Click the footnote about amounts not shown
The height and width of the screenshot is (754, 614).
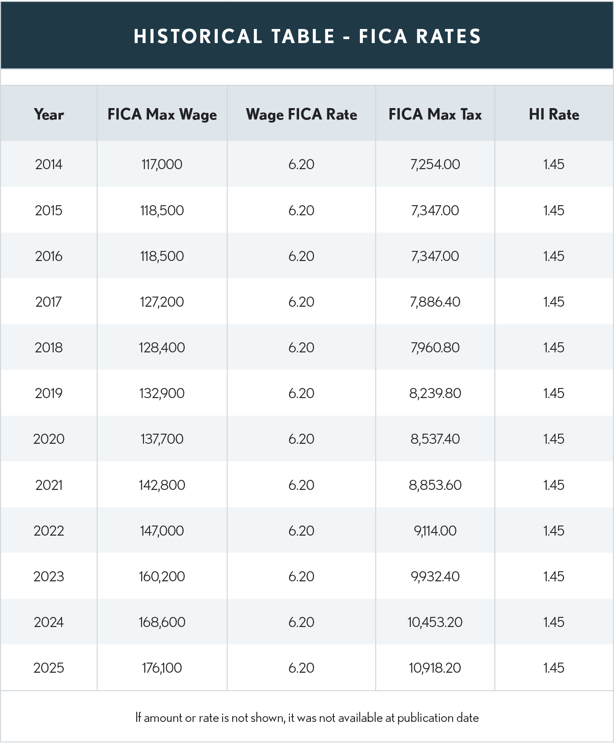307,718
